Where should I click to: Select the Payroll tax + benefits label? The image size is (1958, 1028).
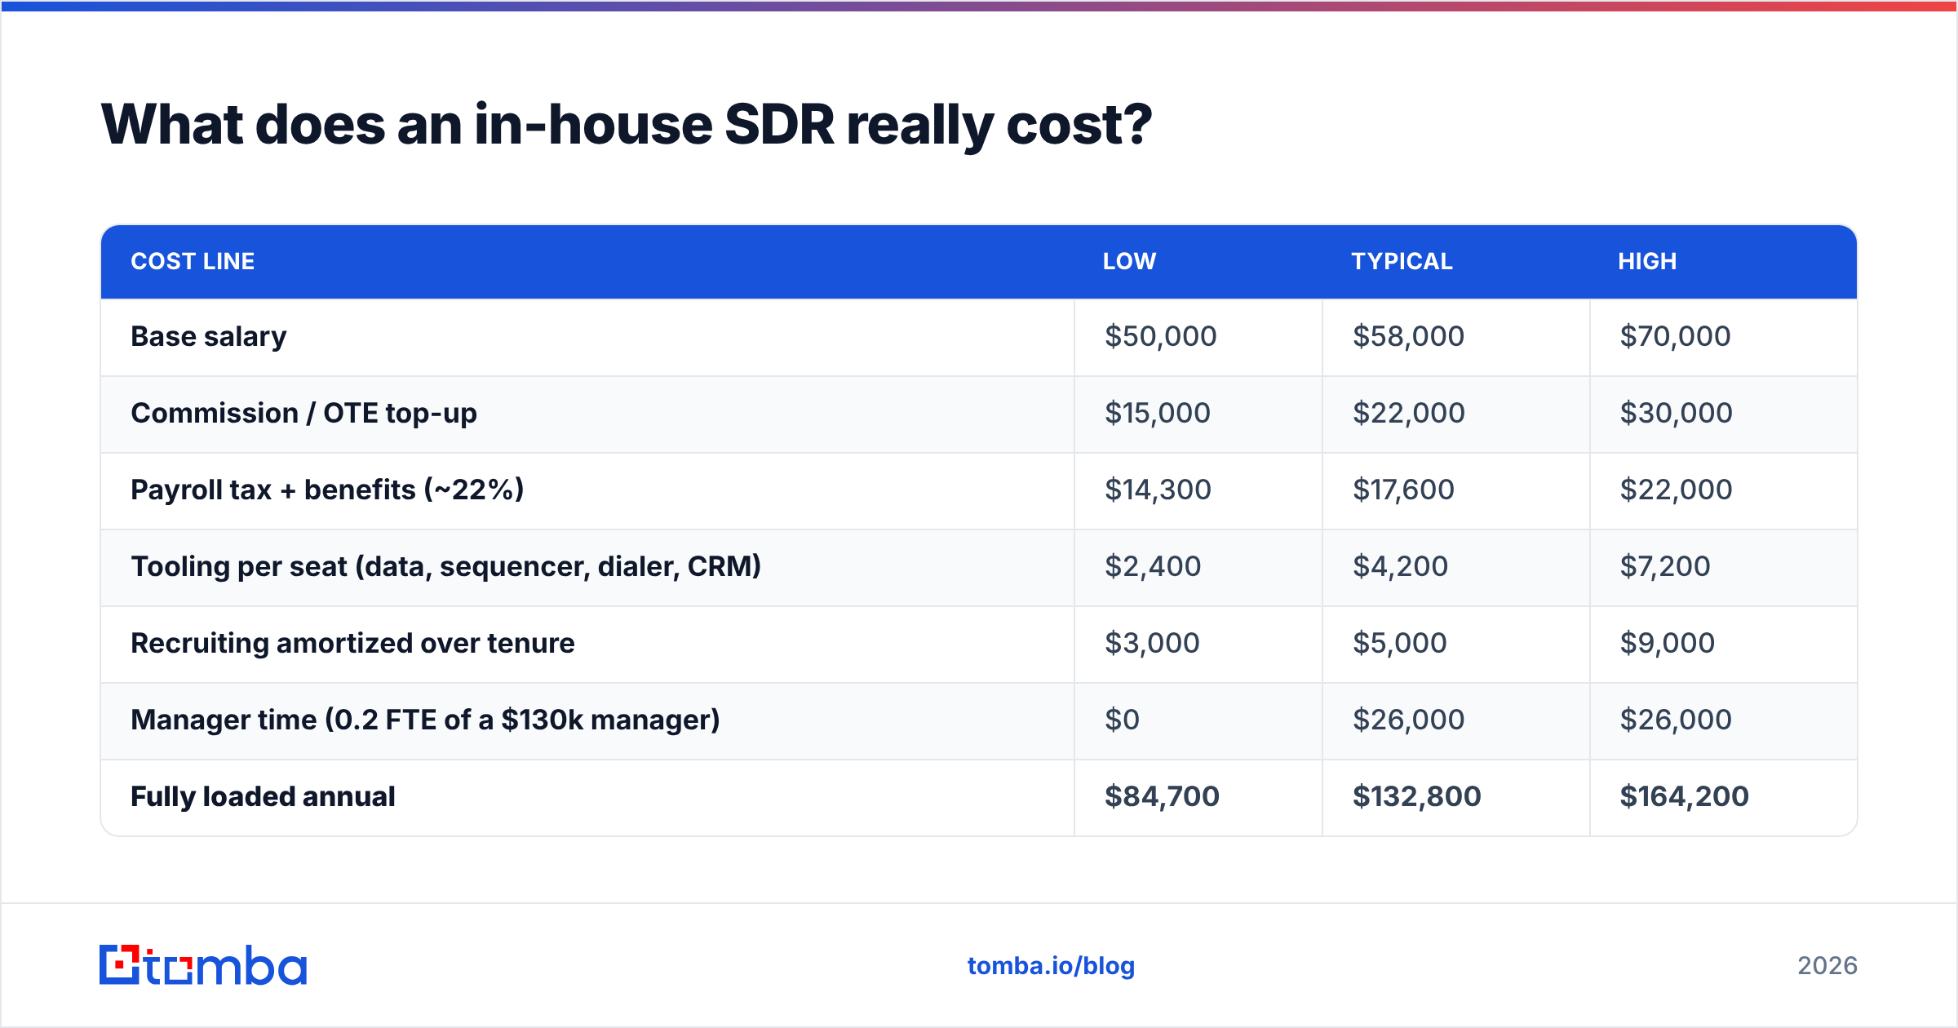(327, 490)
